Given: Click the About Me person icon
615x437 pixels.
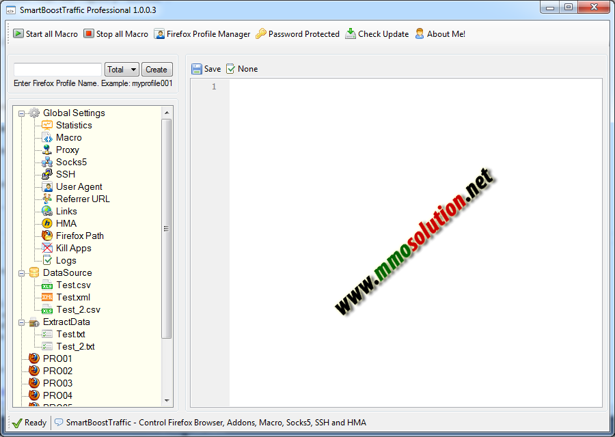Looking at the screenshot, I should click(420, 33).
